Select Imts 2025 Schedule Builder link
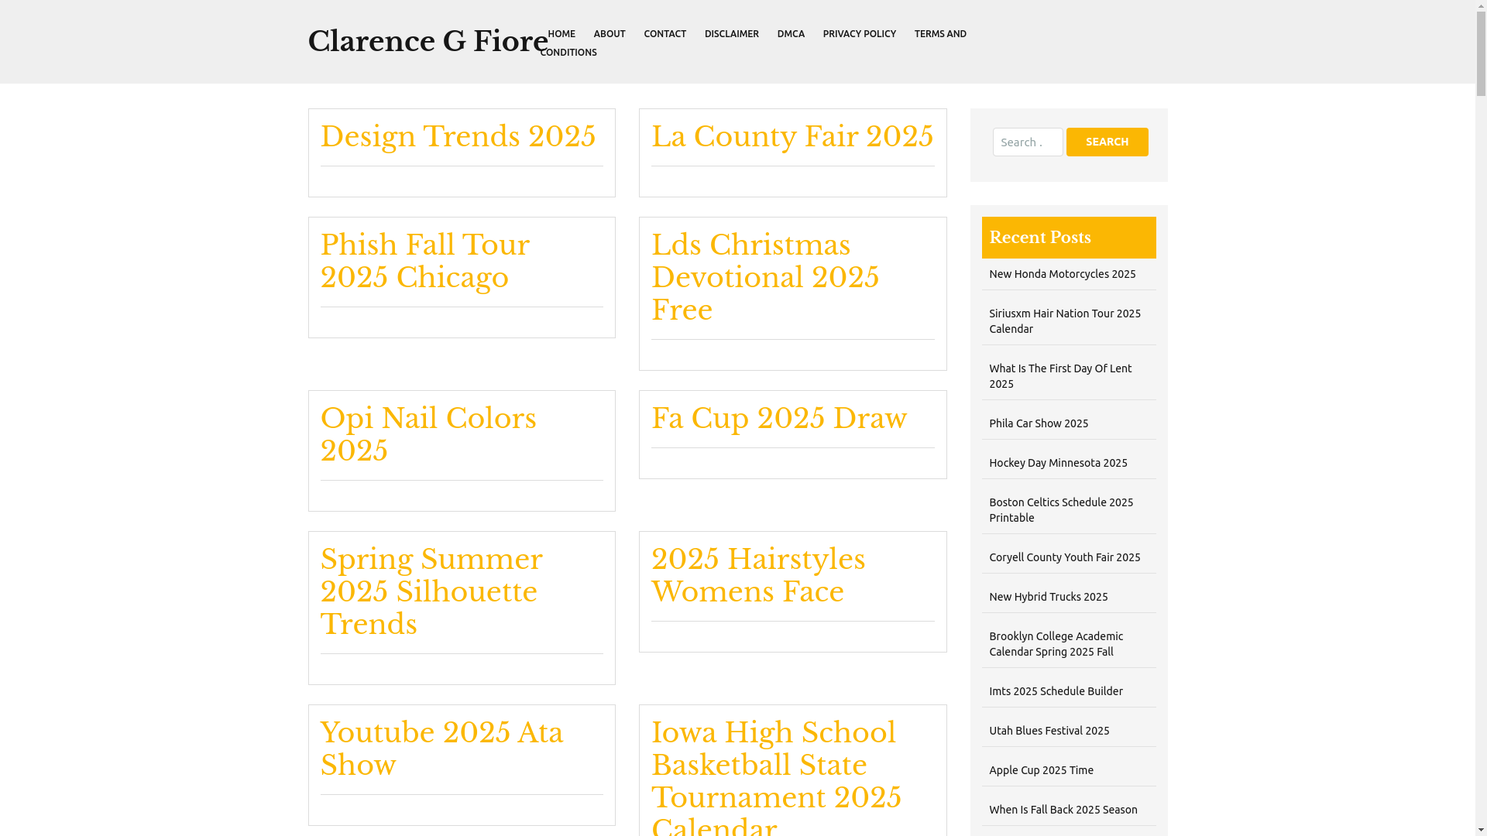 (x=1056, y=691)
